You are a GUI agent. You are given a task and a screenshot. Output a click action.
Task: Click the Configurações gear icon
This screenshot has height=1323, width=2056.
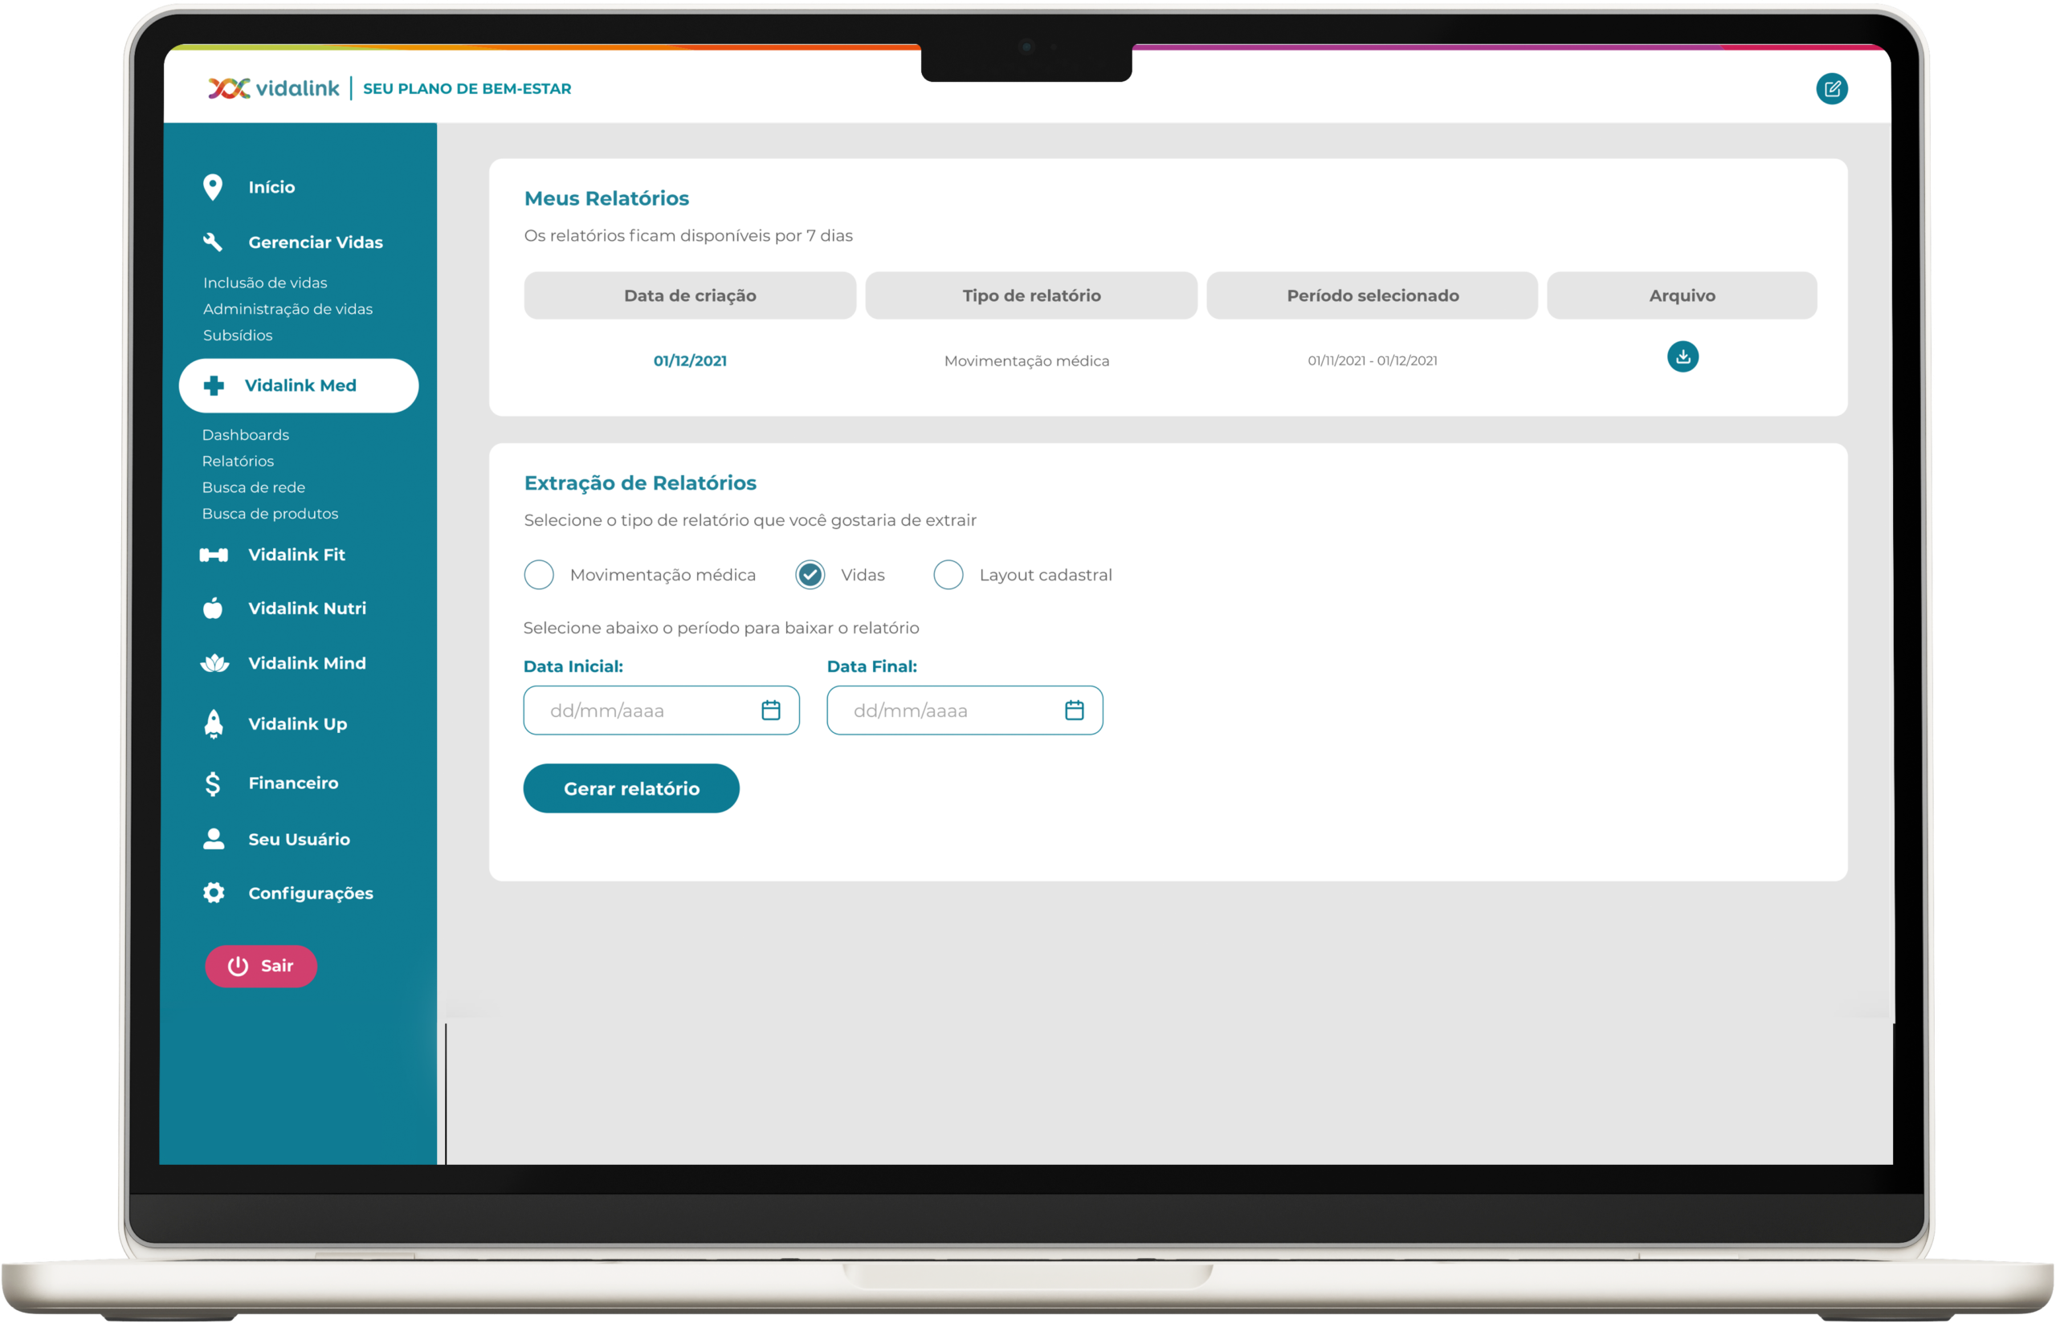[214, 894]
